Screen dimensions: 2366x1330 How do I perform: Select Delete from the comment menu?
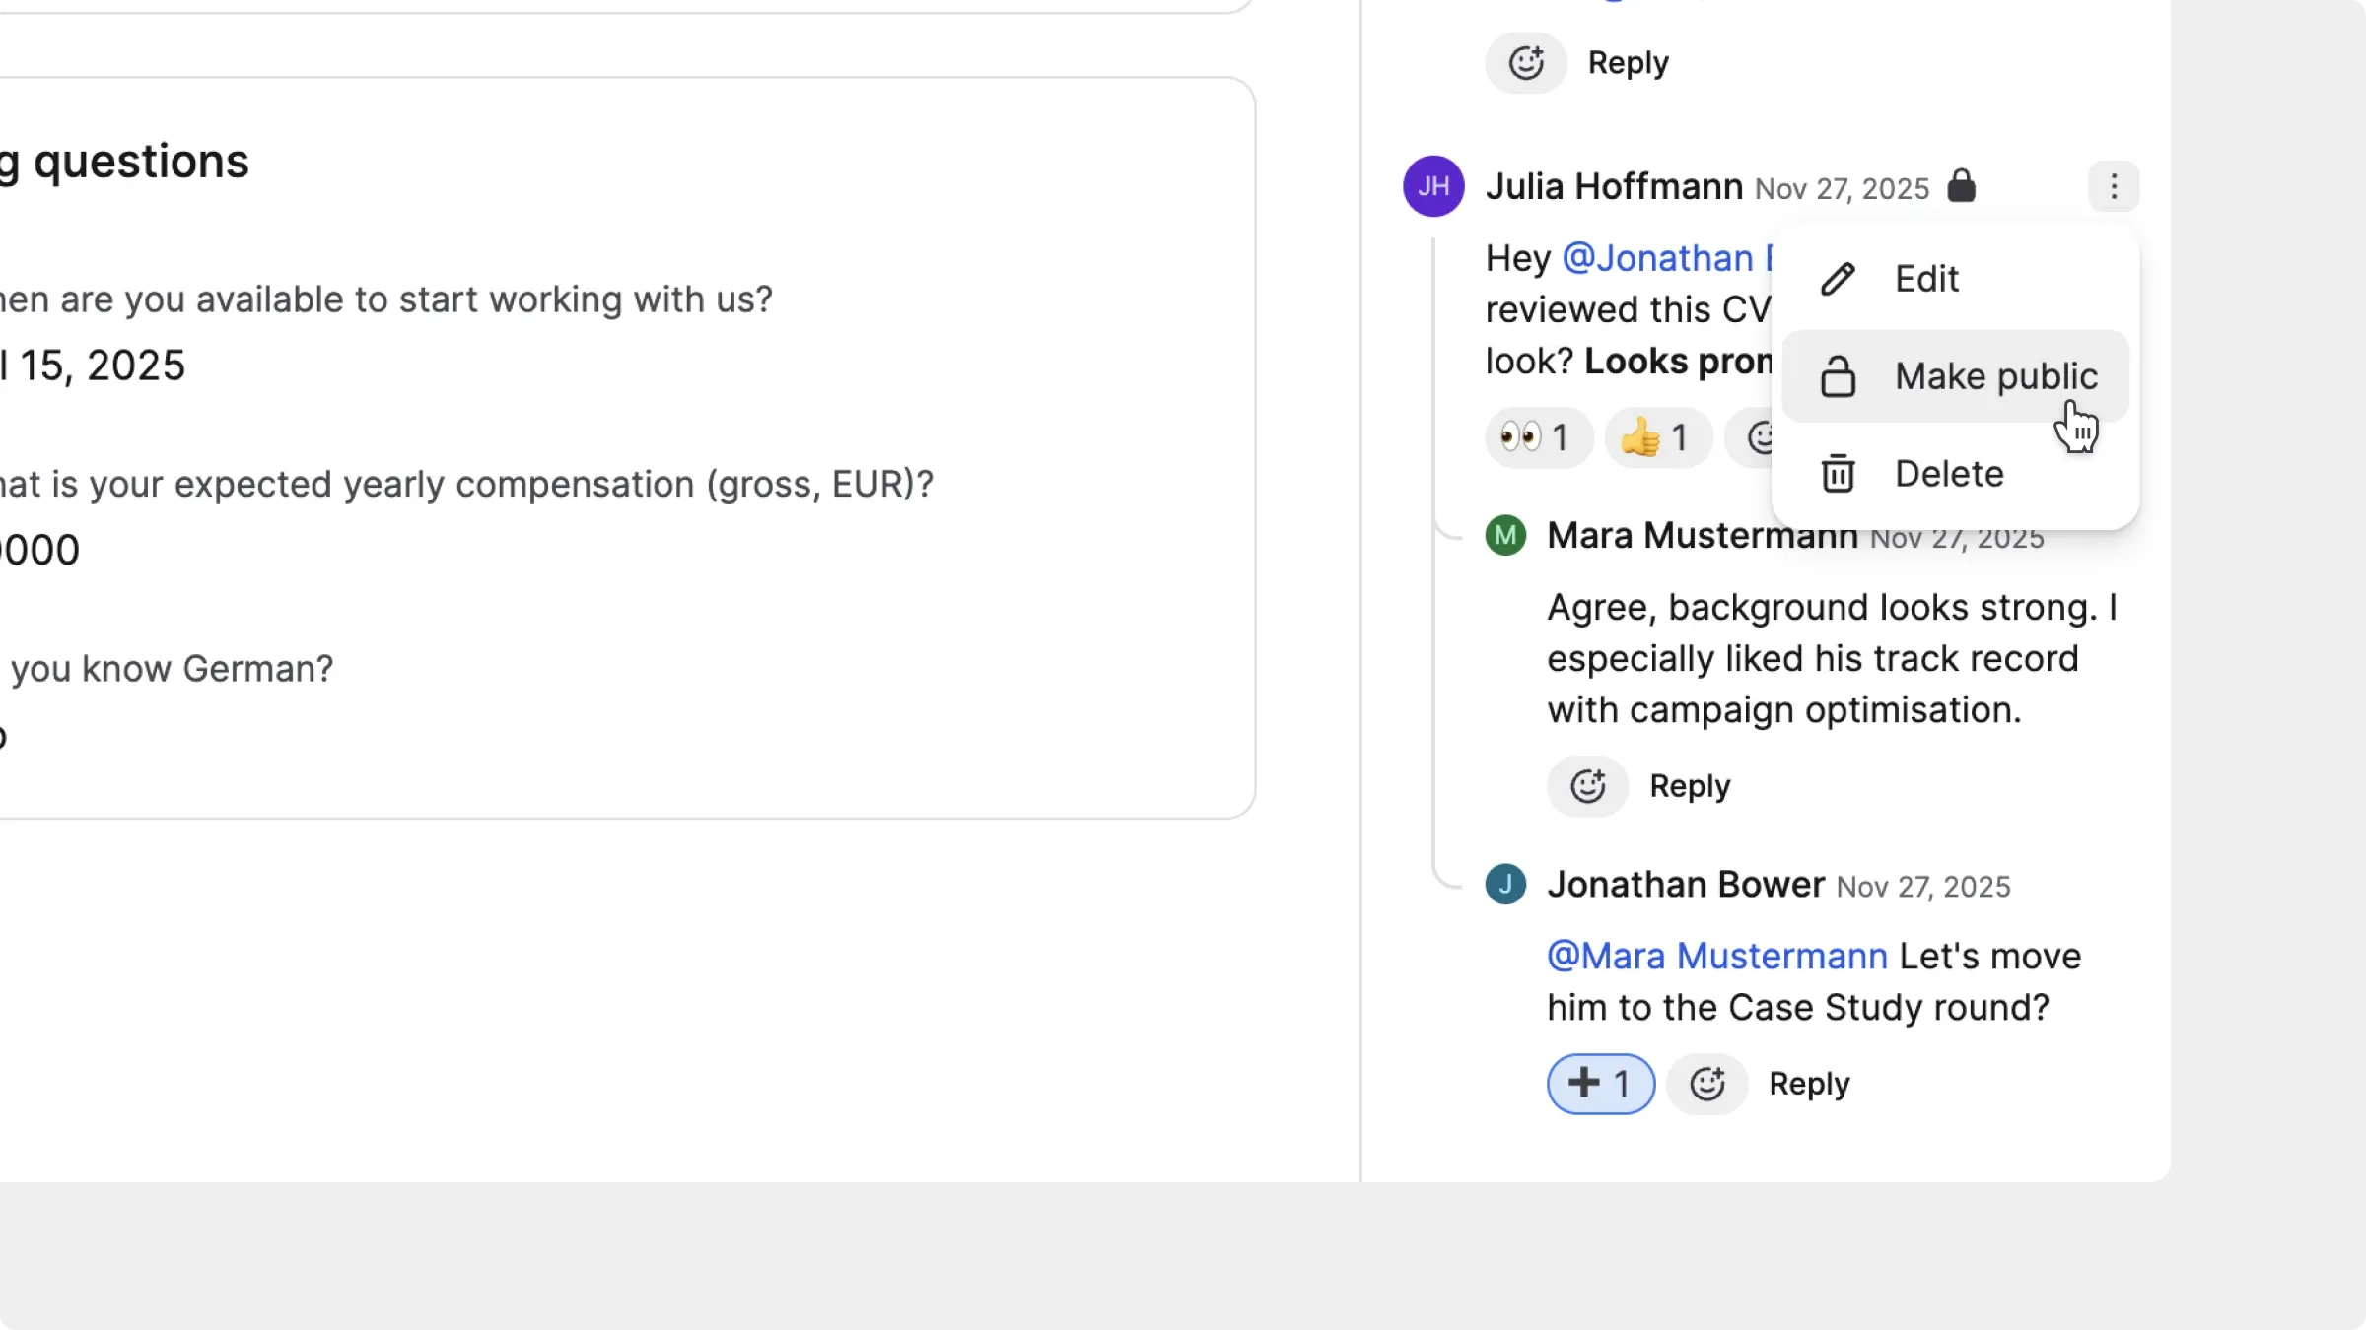[x=1955, y=474]
